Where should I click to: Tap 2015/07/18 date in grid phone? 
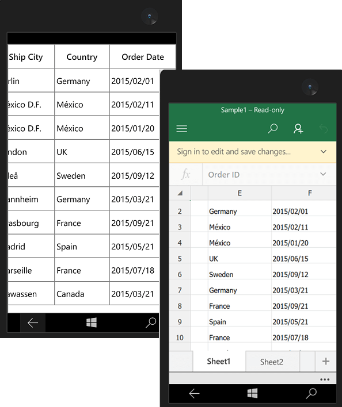pyautogui.click(x=134, y=270)
